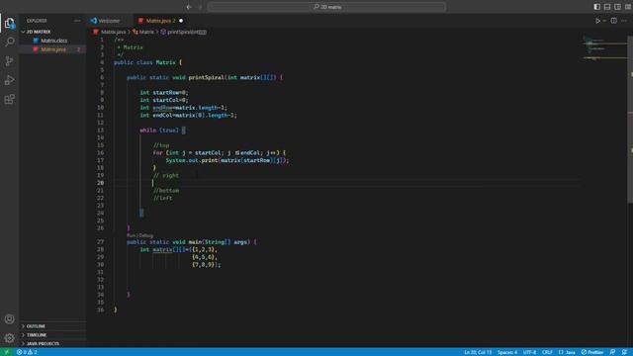Open the Explorer view in activity bar
Screen dimensions: 633x356
click(x=9, y=23)
